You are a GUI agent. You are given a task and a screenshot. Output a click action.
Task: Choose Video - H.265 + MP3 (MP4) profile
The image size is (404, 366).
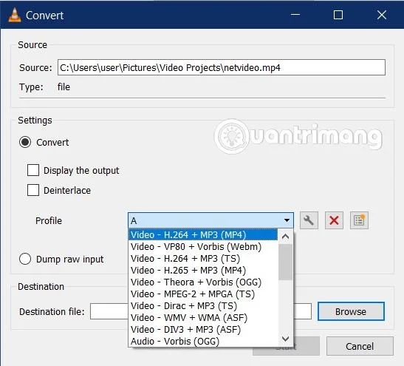[203, 271]
